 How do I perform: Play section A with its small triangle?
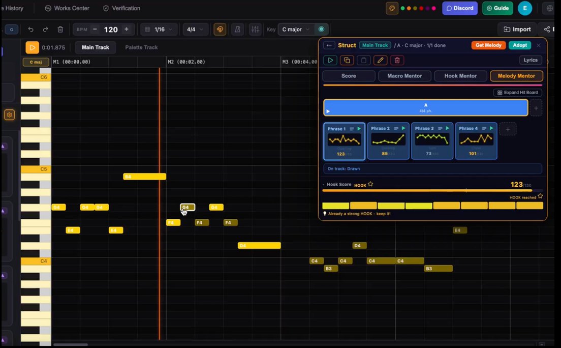(x=328, y=111)
